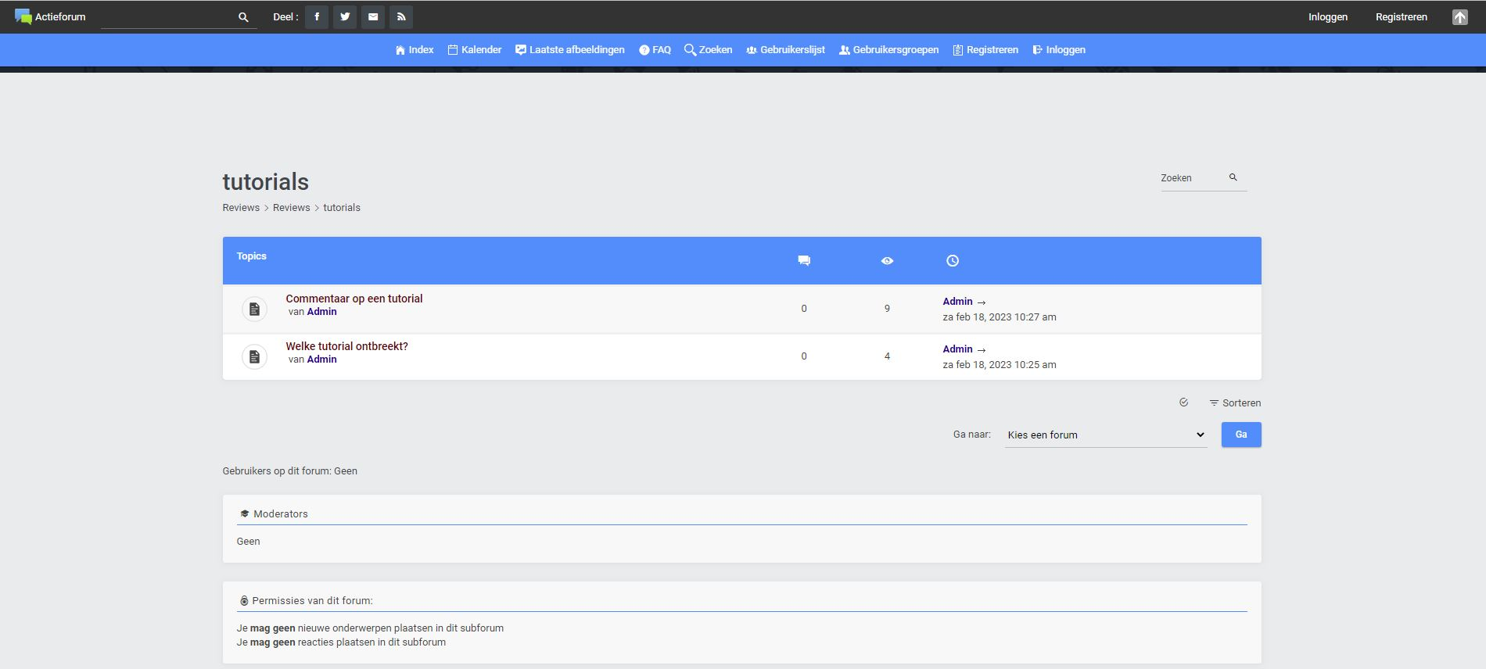Open the Kalender menu item
1486x669 pixels.
tap(475, 50)
